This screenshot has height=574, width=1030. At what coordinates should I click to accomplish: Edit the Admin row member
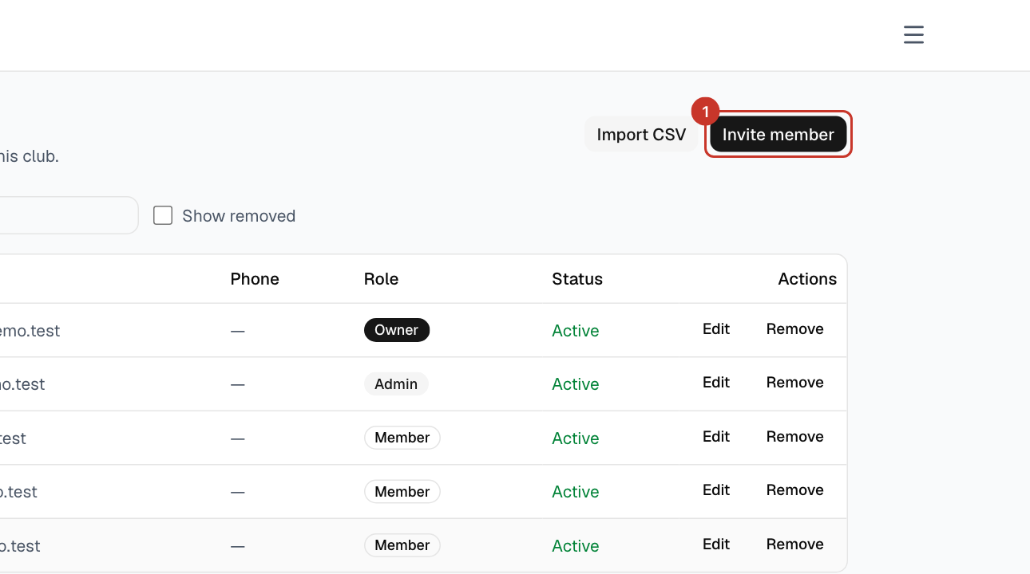point(716,383)
